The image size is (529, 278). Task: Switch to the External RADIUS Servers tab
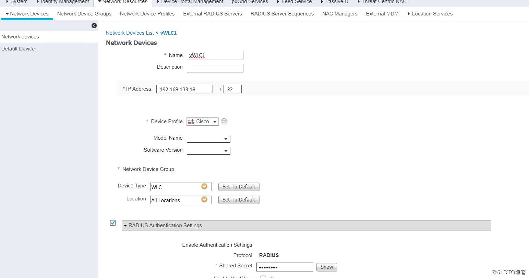click(x=213, y=14)
